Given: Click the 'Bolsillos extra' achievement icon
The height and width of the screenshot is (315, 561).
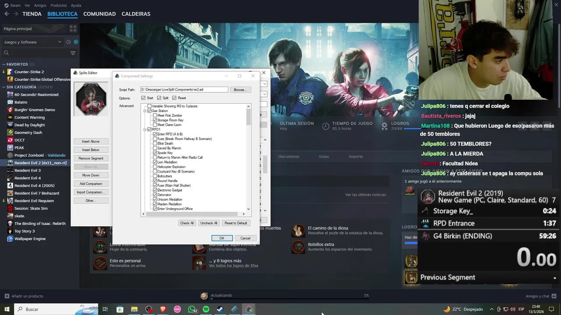Looking at the screenshot, I should pyautogui.click(x=298, y=247).
